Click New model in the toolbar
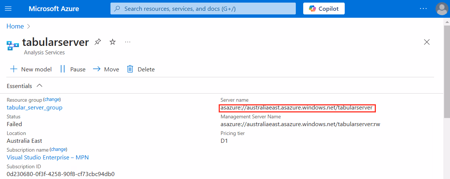Viewport: 450px width, 179px height. click(x=31, y=69)
